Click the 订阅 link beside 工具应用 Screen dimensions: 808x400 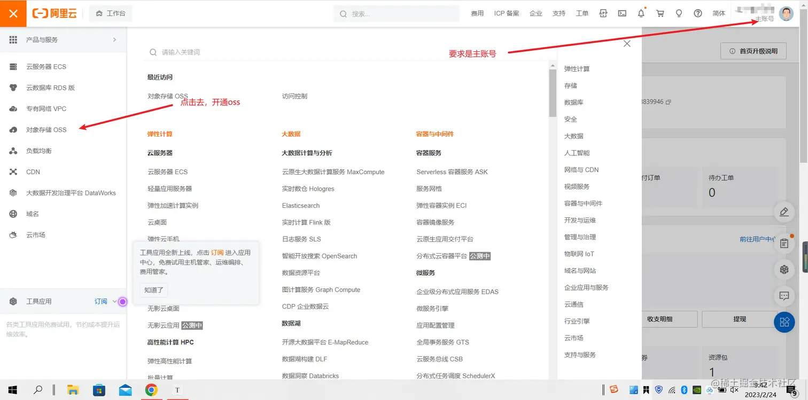point(101,302)
